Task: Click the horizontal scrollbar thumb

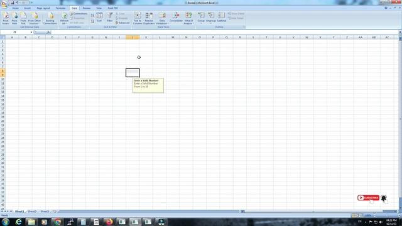Action: [313, 212]
